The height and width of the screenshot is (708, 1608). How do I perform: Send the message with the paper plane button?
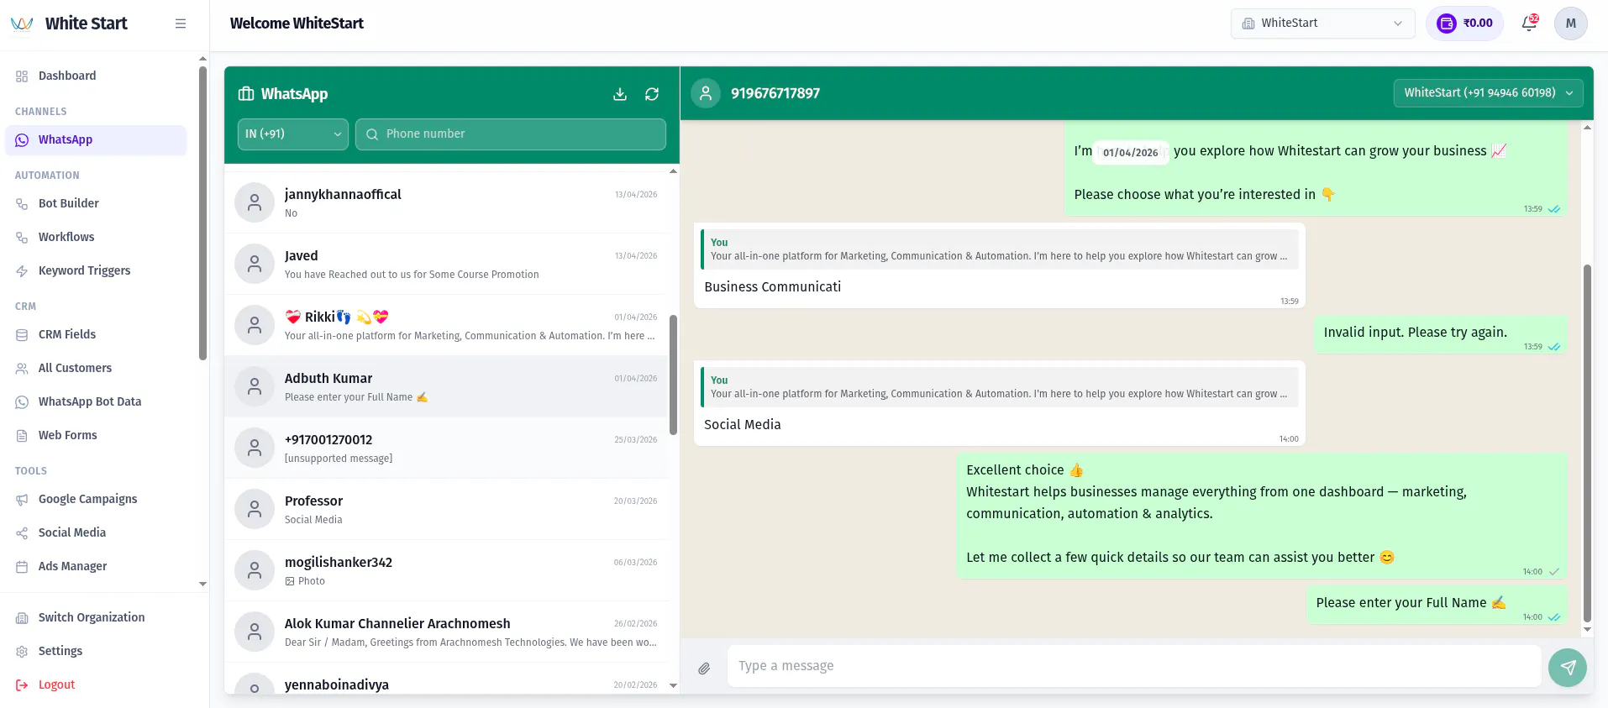pos(1568,668)
